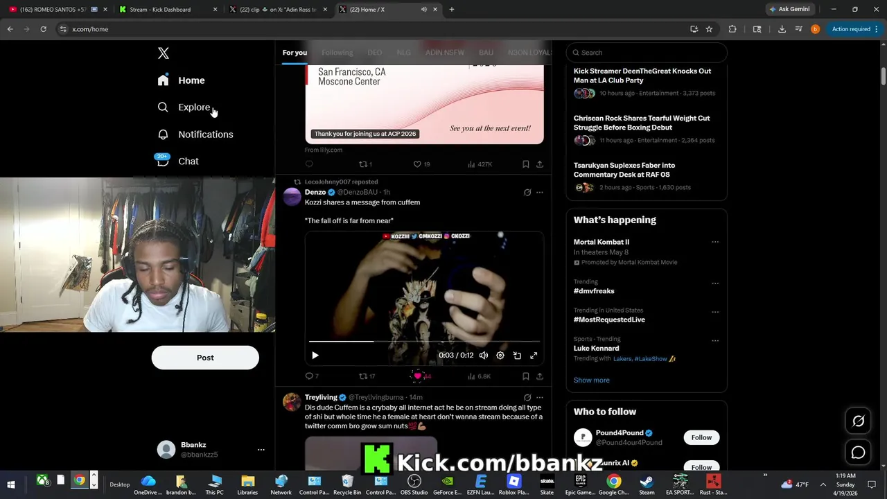Viewport: 887px width, 499px height.
Task: Enter fullscreen on the Kozzi video
Action: [x=534, y=356]
